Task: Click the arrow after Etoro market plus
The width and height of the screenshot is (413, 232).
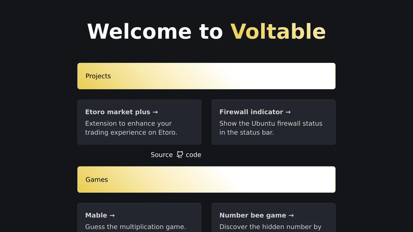Action: 155,112
